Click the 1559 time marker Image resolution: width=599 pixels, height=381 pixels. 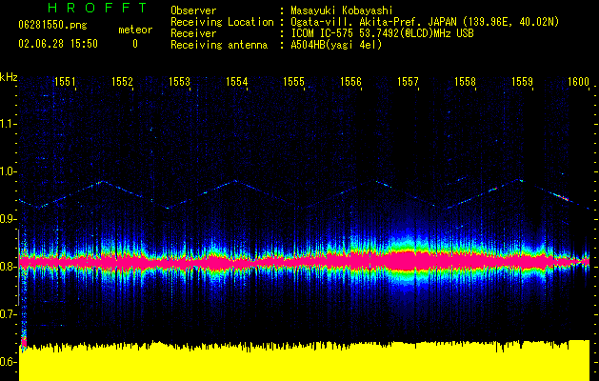(522, 82)
